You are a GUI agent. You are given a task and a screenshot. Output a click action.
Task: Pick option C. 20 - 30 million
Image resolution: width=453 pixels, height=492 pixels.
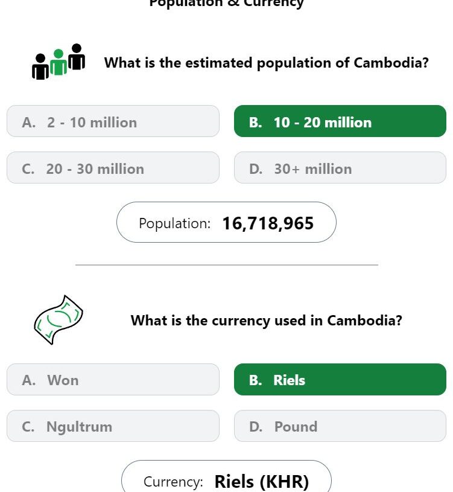click(113, 168)
